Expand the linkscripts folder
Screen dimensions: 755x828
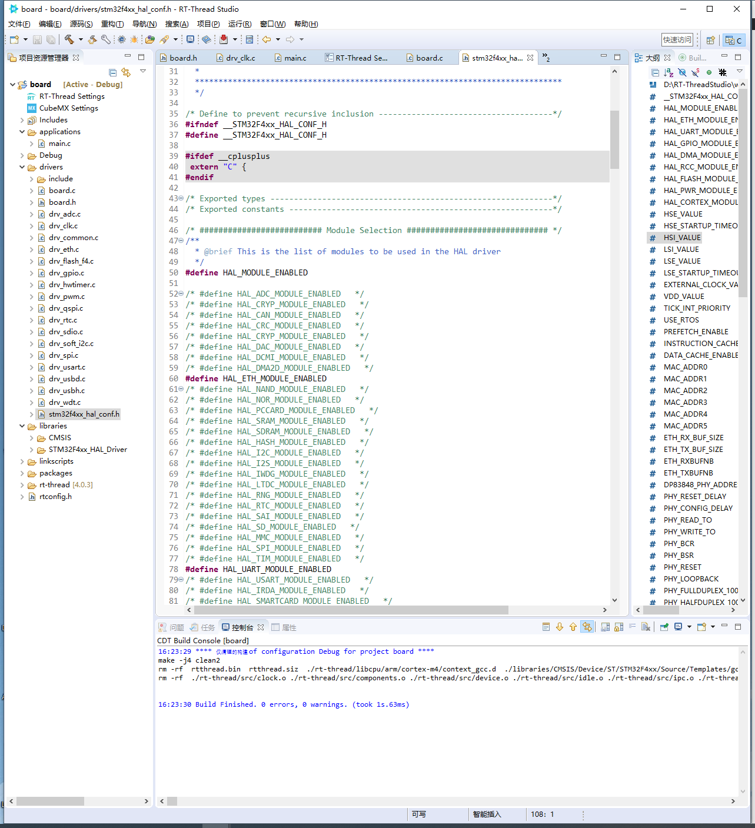coord(22,461)
